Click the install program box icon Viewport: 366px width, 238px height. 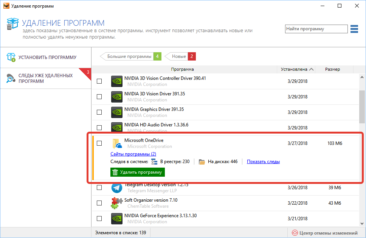point(11,57)
